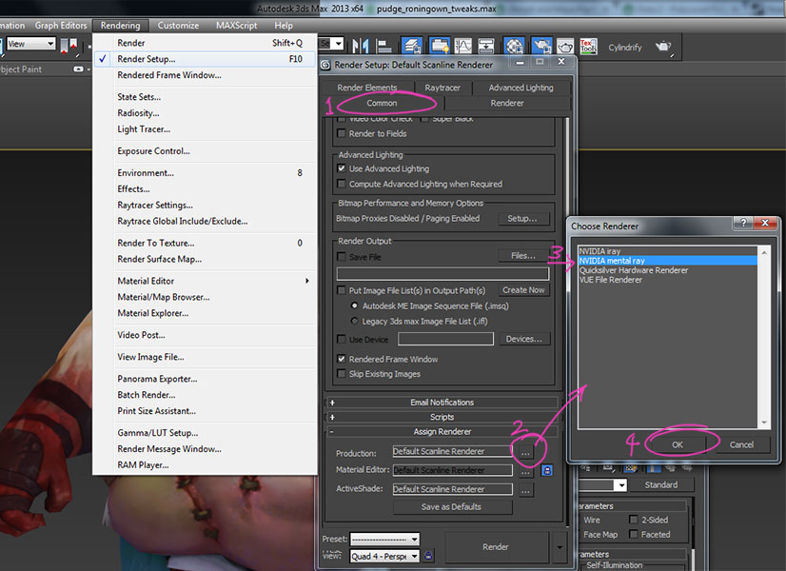Switch to the Render Elements tab
Screen dimensions: 786x571
click(367, 88)
